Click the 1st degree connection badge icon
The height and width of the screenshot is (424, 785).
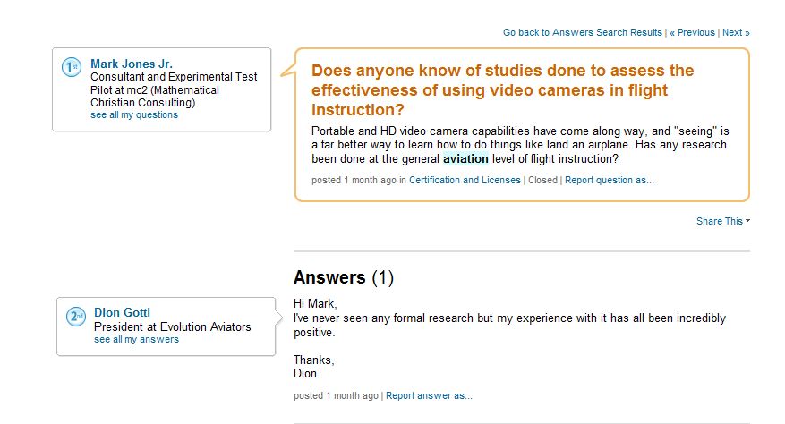[71, 67]
